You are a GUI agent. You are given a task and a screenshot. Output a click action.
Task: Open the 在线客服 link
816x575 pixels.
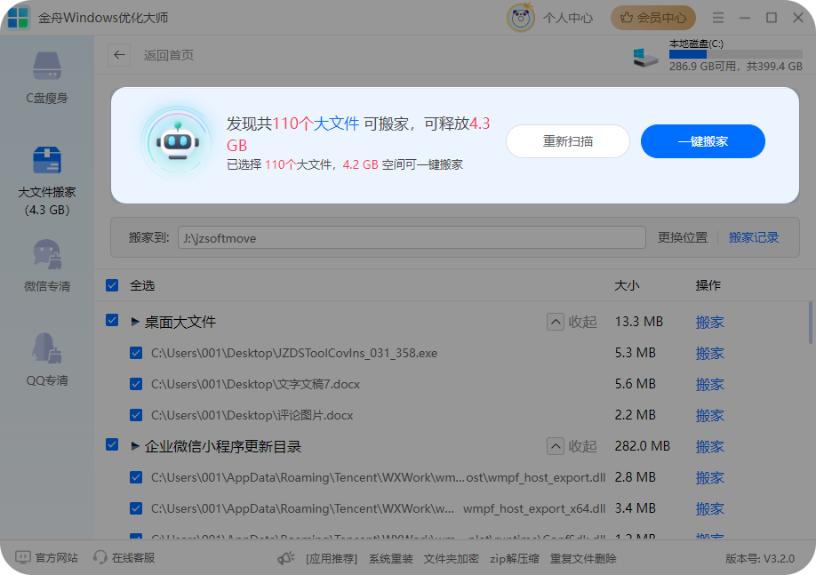133,558
